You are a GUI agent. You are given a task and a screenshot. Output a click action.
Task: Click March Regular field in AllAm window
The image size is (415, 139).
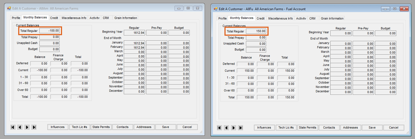click(x=135, y=52)
